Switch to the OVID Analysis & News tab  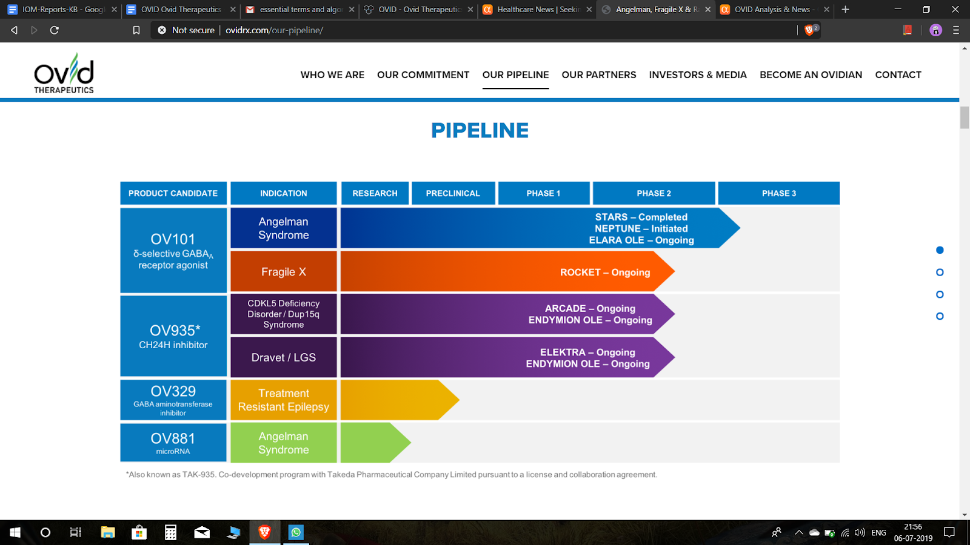coord(775,9)
